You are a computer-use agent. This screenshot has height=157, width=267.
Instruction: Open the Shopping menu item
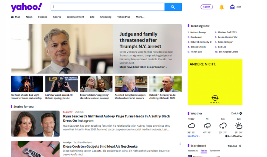[106, 17]
